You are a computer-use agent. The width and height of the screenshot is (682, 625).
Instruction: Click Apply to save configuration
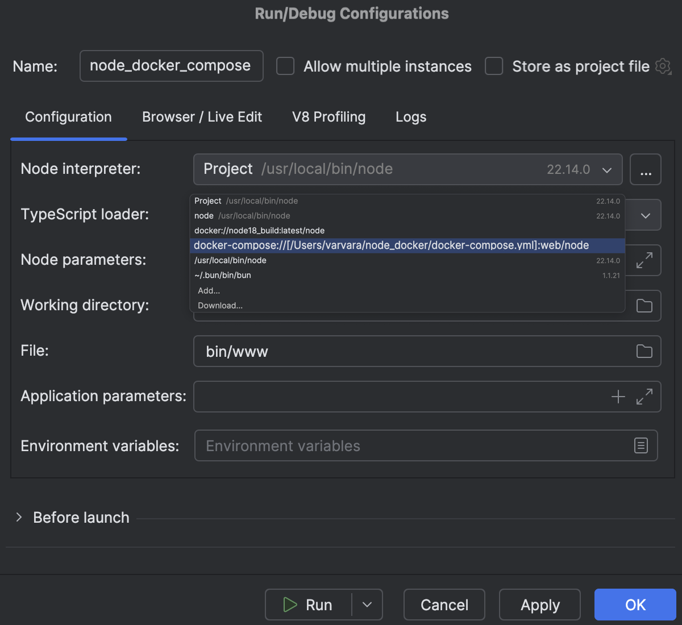539,605
